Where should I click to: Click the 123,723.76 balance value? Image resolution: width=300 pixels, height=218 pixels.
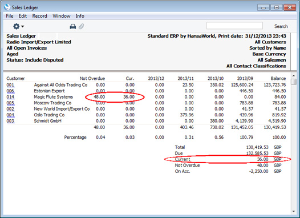(275, 85)
